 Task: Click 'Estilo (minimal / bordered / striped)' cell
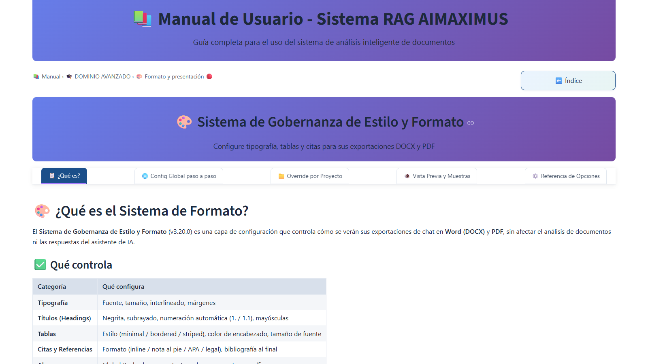click(212, 334)
